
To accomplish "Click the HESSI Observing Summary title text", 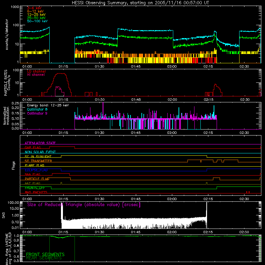I will coord(140,3).
